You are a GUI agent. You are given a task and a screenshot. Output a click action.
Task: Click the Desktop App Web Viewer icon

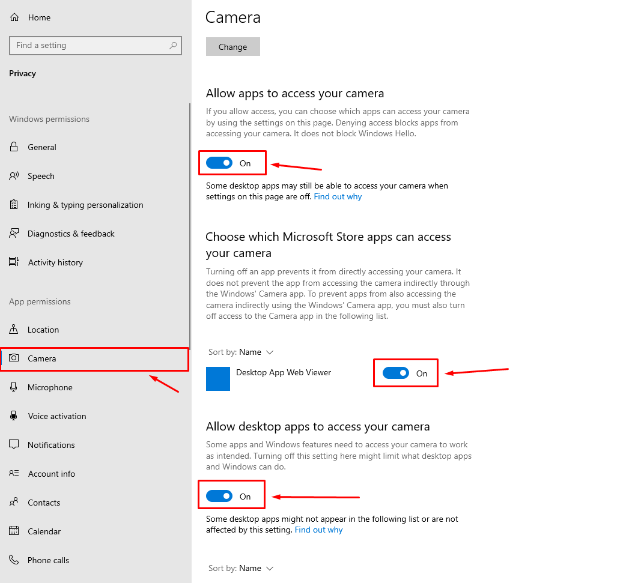pyautogui.click(x=218, y=379)
